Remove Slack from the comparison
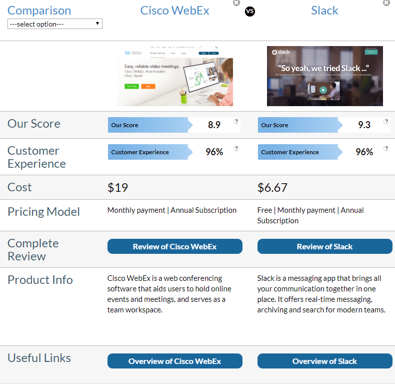 tap(386, 3)
